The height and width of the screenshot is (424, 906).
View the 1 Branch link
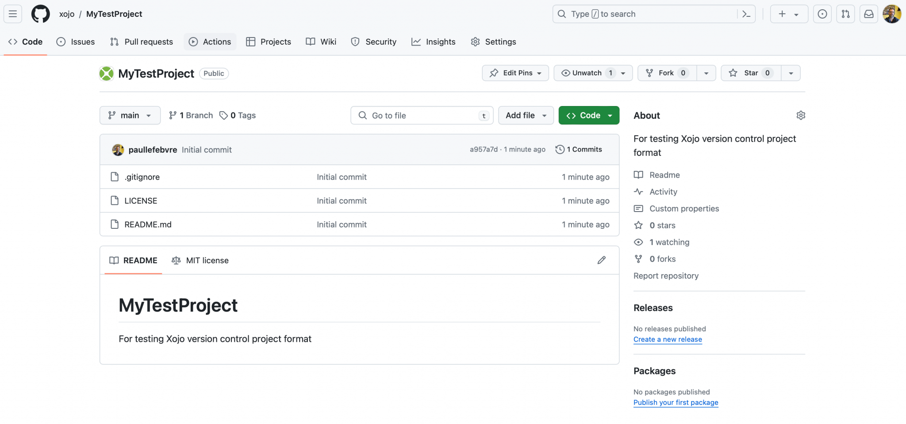tap(191, 115)
